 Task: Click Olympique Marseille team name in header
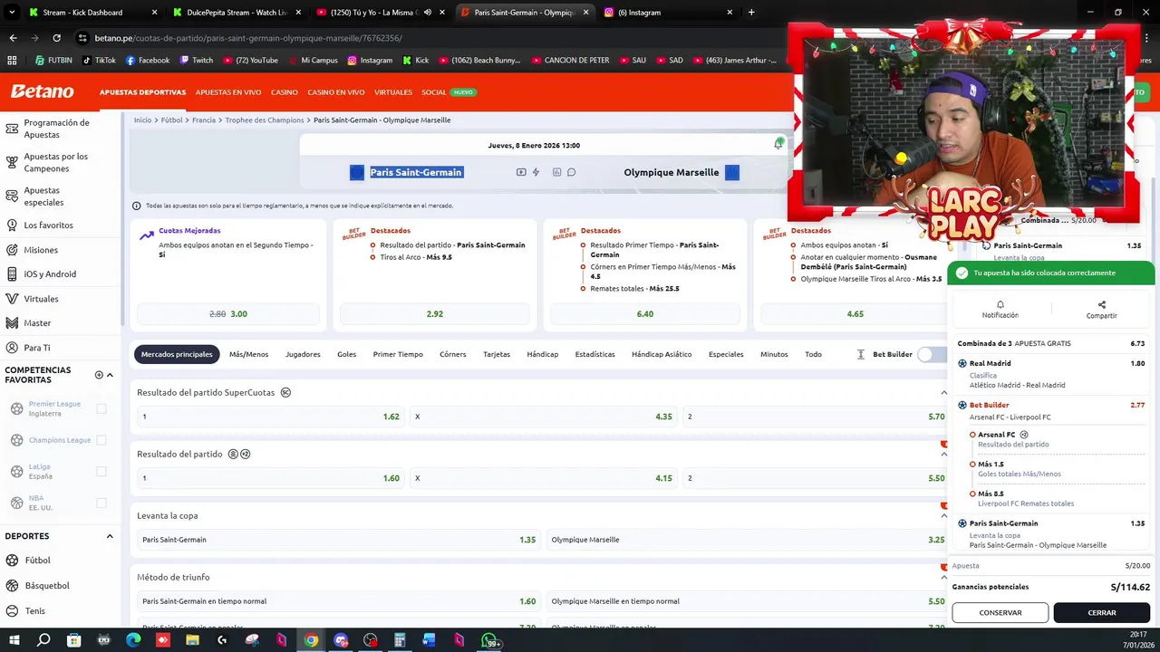[672, 172]
